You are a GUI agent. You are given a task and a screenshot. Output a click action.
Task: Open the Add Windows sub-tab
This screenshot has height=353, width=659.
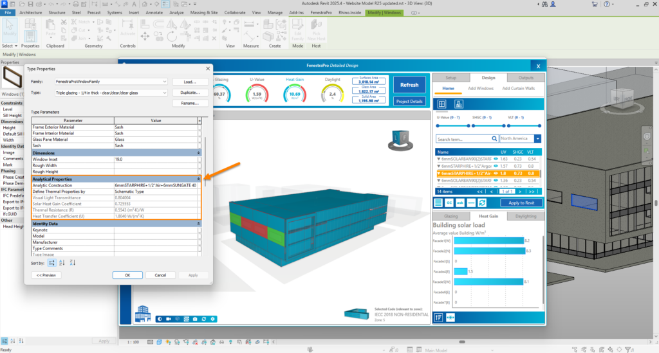point(480,89)
